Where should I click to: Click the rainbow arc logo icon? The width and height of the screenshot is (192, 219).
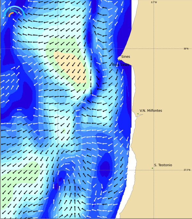(x=14, y=12)
